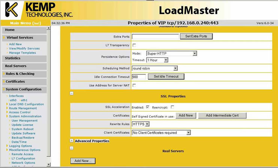Screen dimensions: 278x168
Task: Open the Rules & Checking menu
Action: tap(24, 74)
